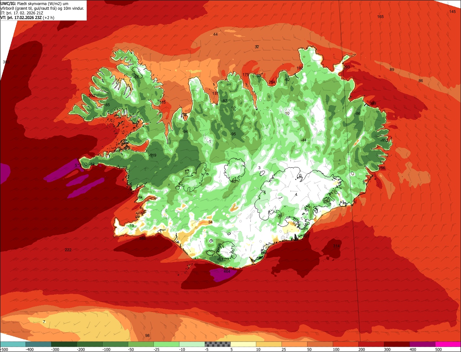
Task: Click the map value '165' in the northeastern sea
Action: [x=380, y=17]
